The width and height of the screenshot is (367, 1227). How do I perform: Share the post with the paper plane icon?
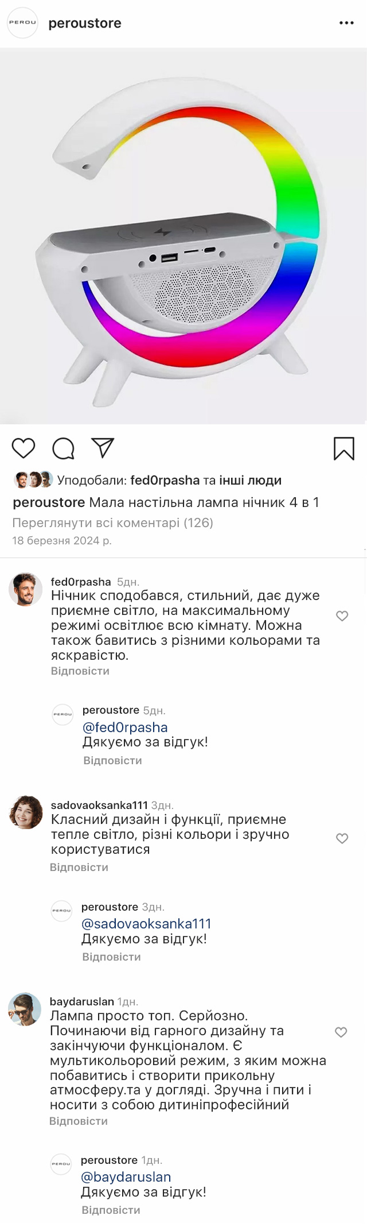pyautogui.click(x=103, y=448)
